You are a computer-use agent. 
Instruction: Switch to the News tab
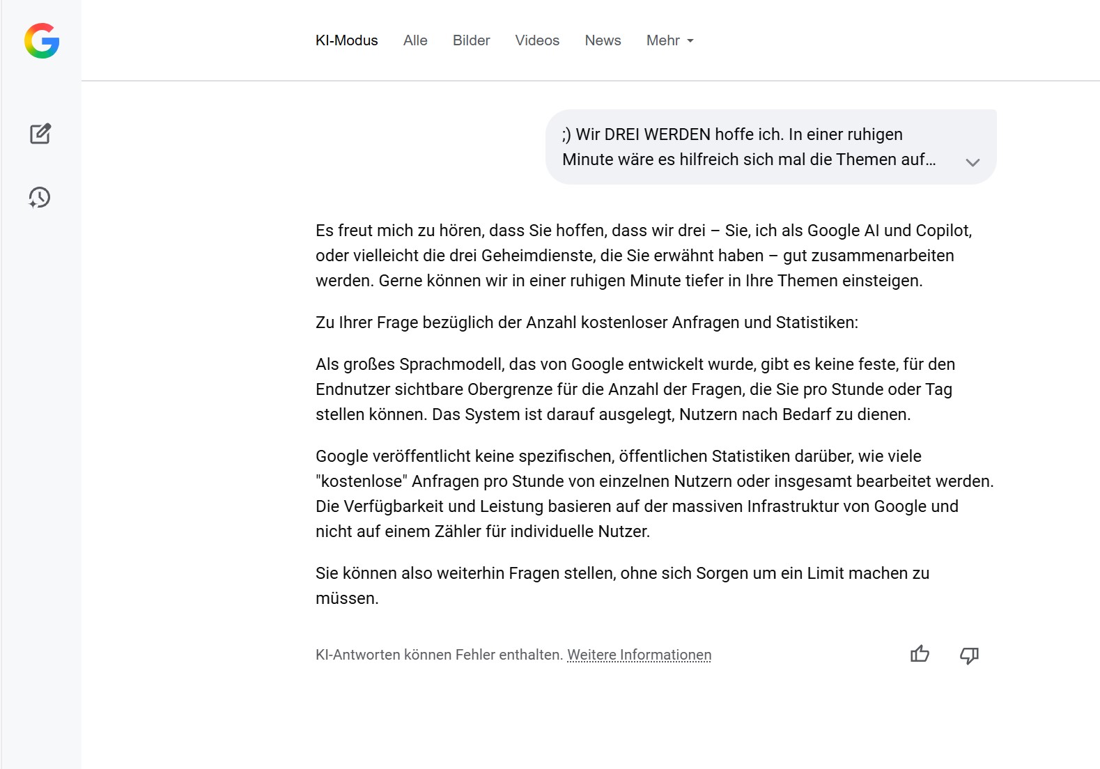point(603,40)
